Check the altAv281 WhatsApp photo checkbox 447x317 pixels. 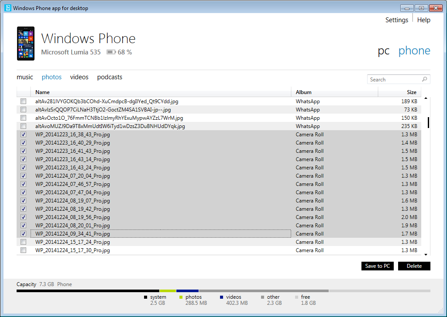(24, 101)
